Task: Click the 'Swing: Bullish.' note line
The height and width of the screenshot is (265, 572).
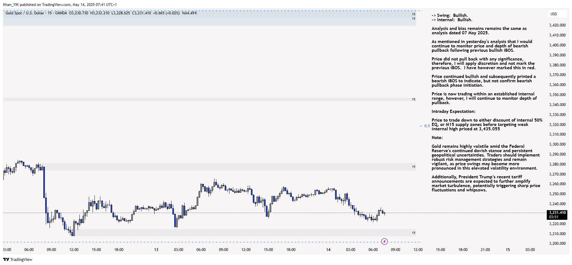Action: click(x=450, y=15)
